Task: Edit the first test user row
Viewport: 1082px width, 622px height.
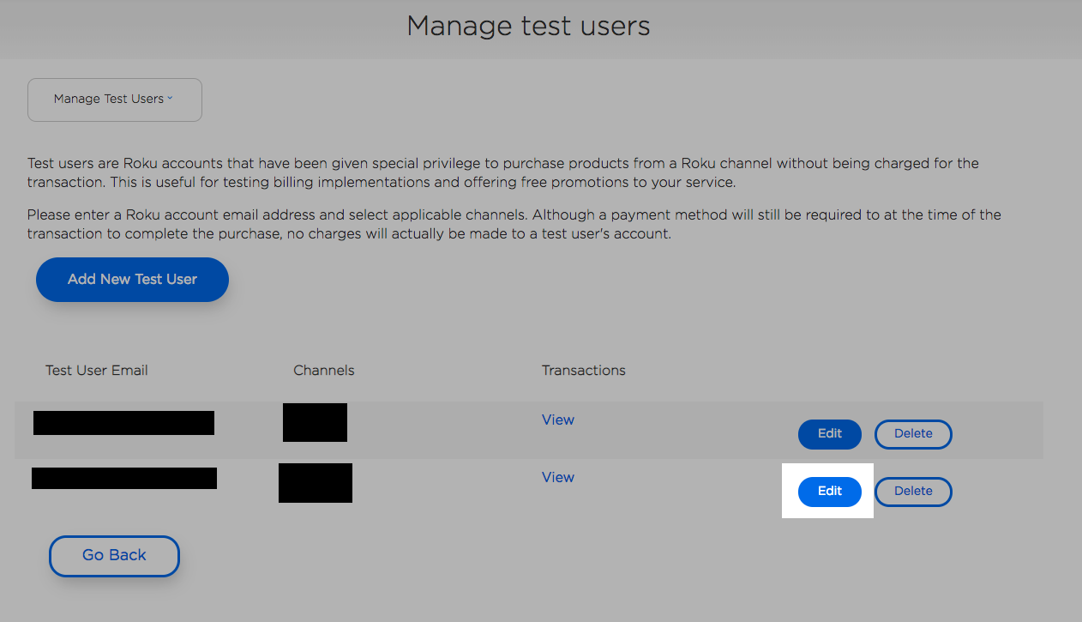Action: click(830, 434)
